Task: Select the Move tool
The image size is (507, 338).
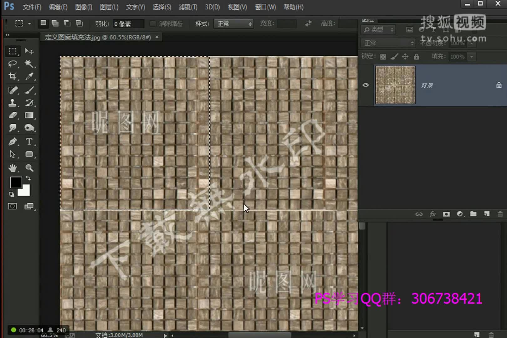Action: pos(29,51)
